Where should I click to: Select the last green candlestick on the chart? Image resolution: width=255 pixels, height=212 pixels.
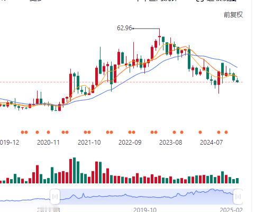click(238, 81)
